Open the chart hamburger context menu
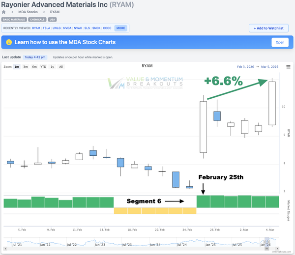Viewport: 295px width, 255px height. pyautogui.click(x=288, y=67)
